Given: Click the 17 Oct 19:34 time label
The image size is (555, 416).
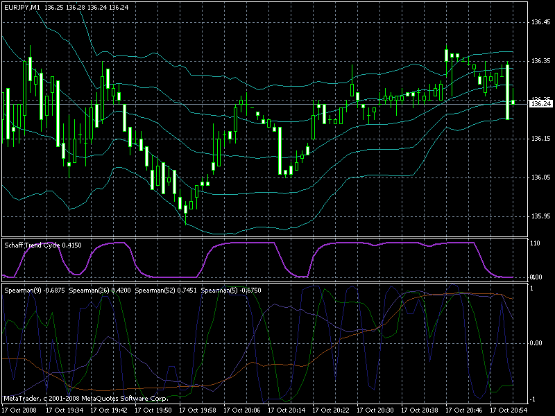Looking at the screenshot, I should point(65,410).
